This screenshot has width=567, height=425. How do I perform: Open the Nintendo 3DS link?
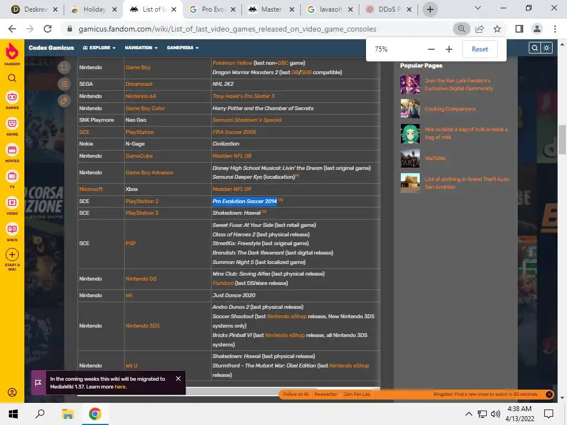pos(142,325)
